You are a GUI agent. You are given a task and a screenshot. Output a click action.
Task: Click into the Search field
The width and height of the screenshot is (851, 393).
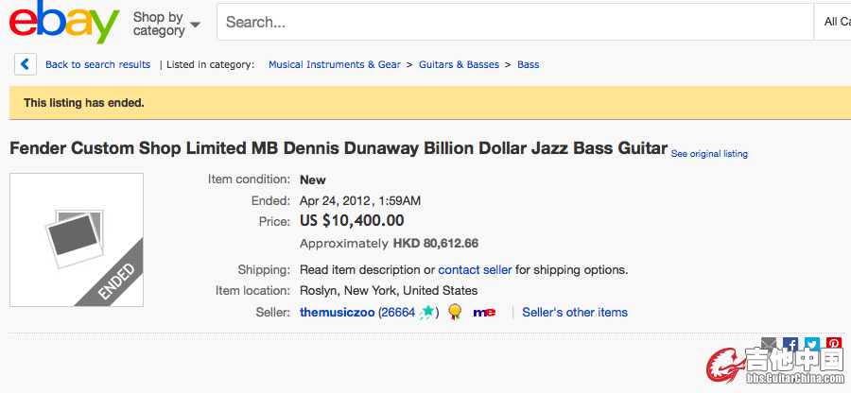(515, 22)
